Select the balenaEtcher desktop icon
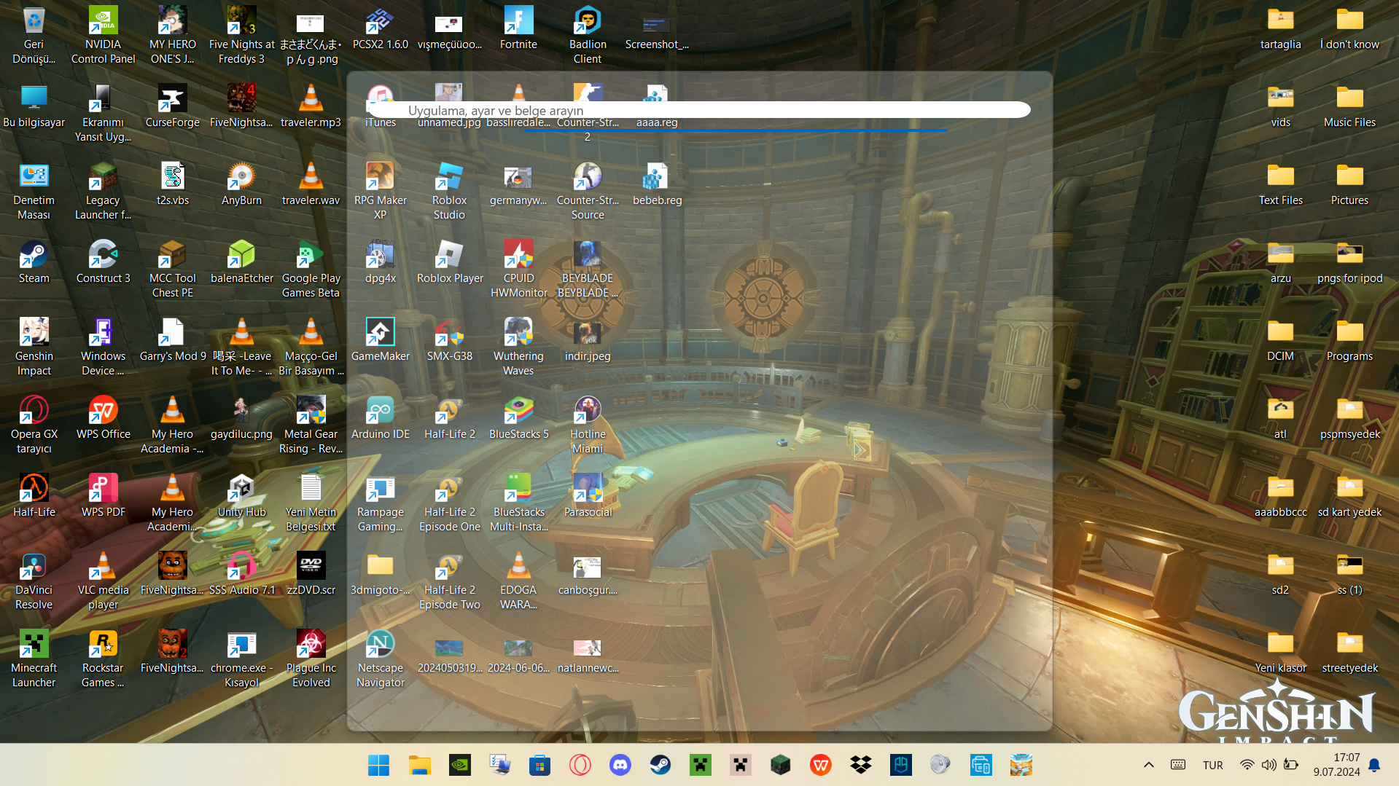This screenshot has width=1399, height=786. click(241, 262)
